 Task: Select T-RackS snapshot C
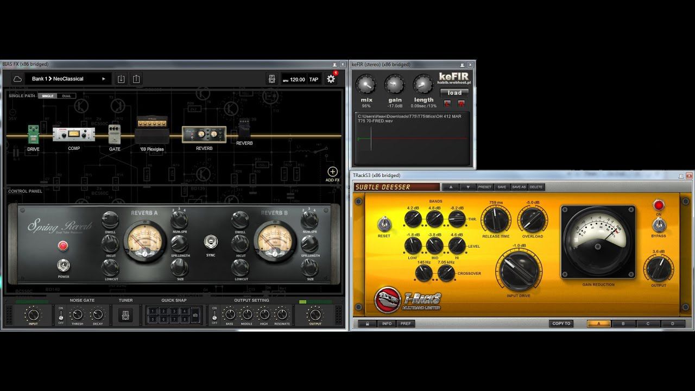point(648,324)
